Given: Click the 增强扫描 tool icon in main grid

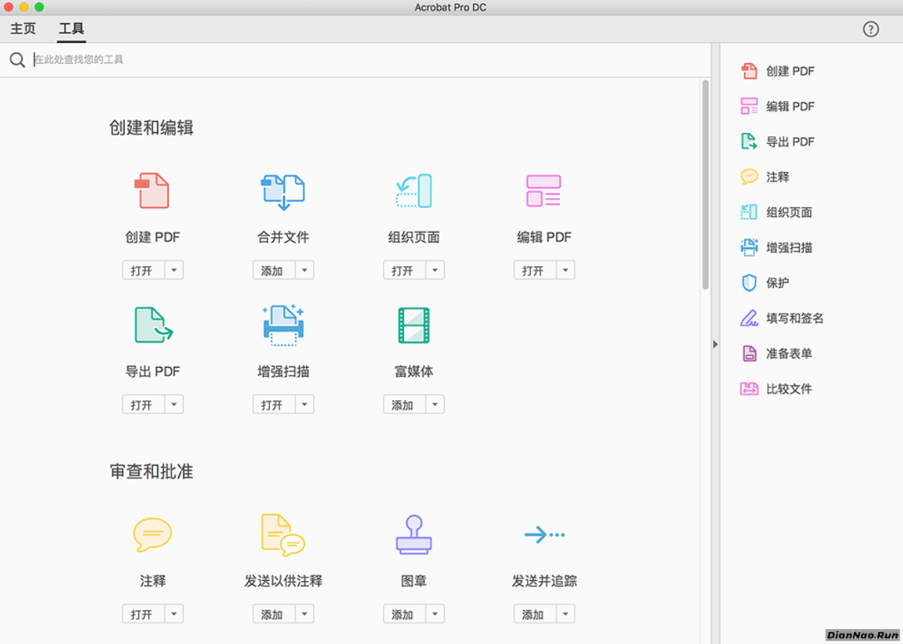Looking at the screenshot, I should coord(283,324).
